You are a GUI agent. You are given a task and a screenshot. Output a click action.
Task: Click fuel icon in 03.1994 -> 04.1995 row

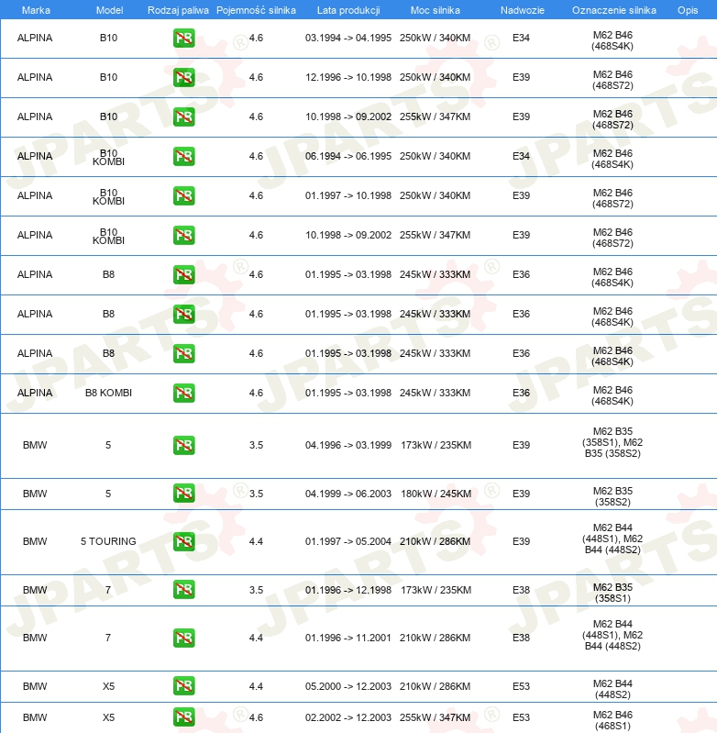point(183,38)
